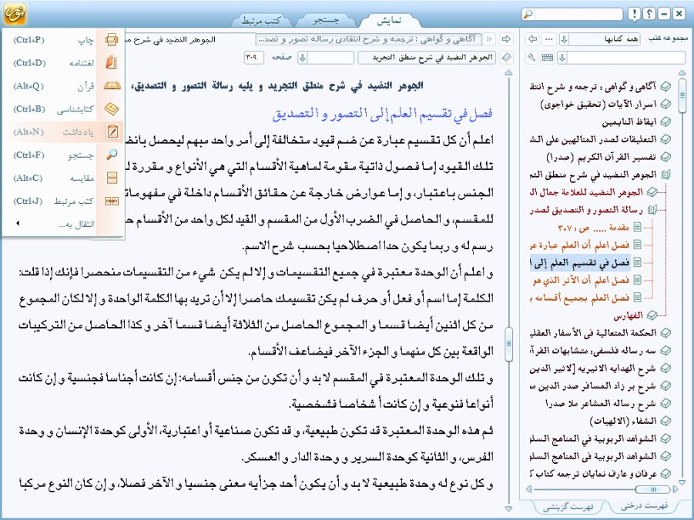The width and height of the screenshot is (694, 520).
Task: Open the book list filter dropdown arrow
Action: [x=562, y=58]
